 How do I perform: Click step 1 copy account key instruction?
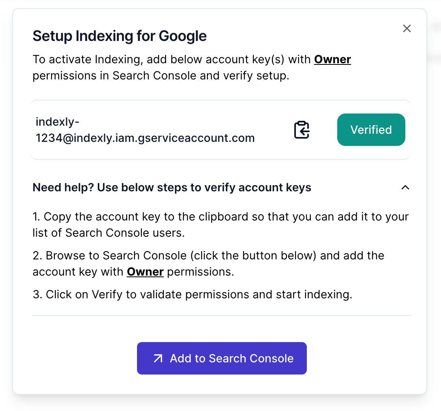click(x=220, y=216)
